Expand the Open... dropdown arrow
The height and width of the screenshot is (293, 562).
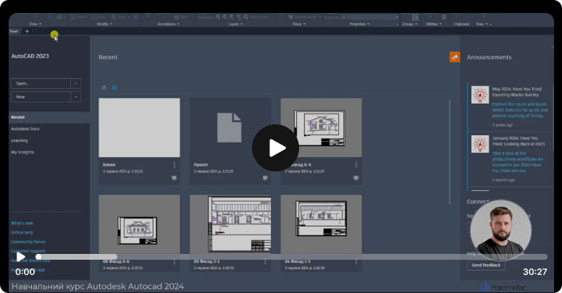75,83
